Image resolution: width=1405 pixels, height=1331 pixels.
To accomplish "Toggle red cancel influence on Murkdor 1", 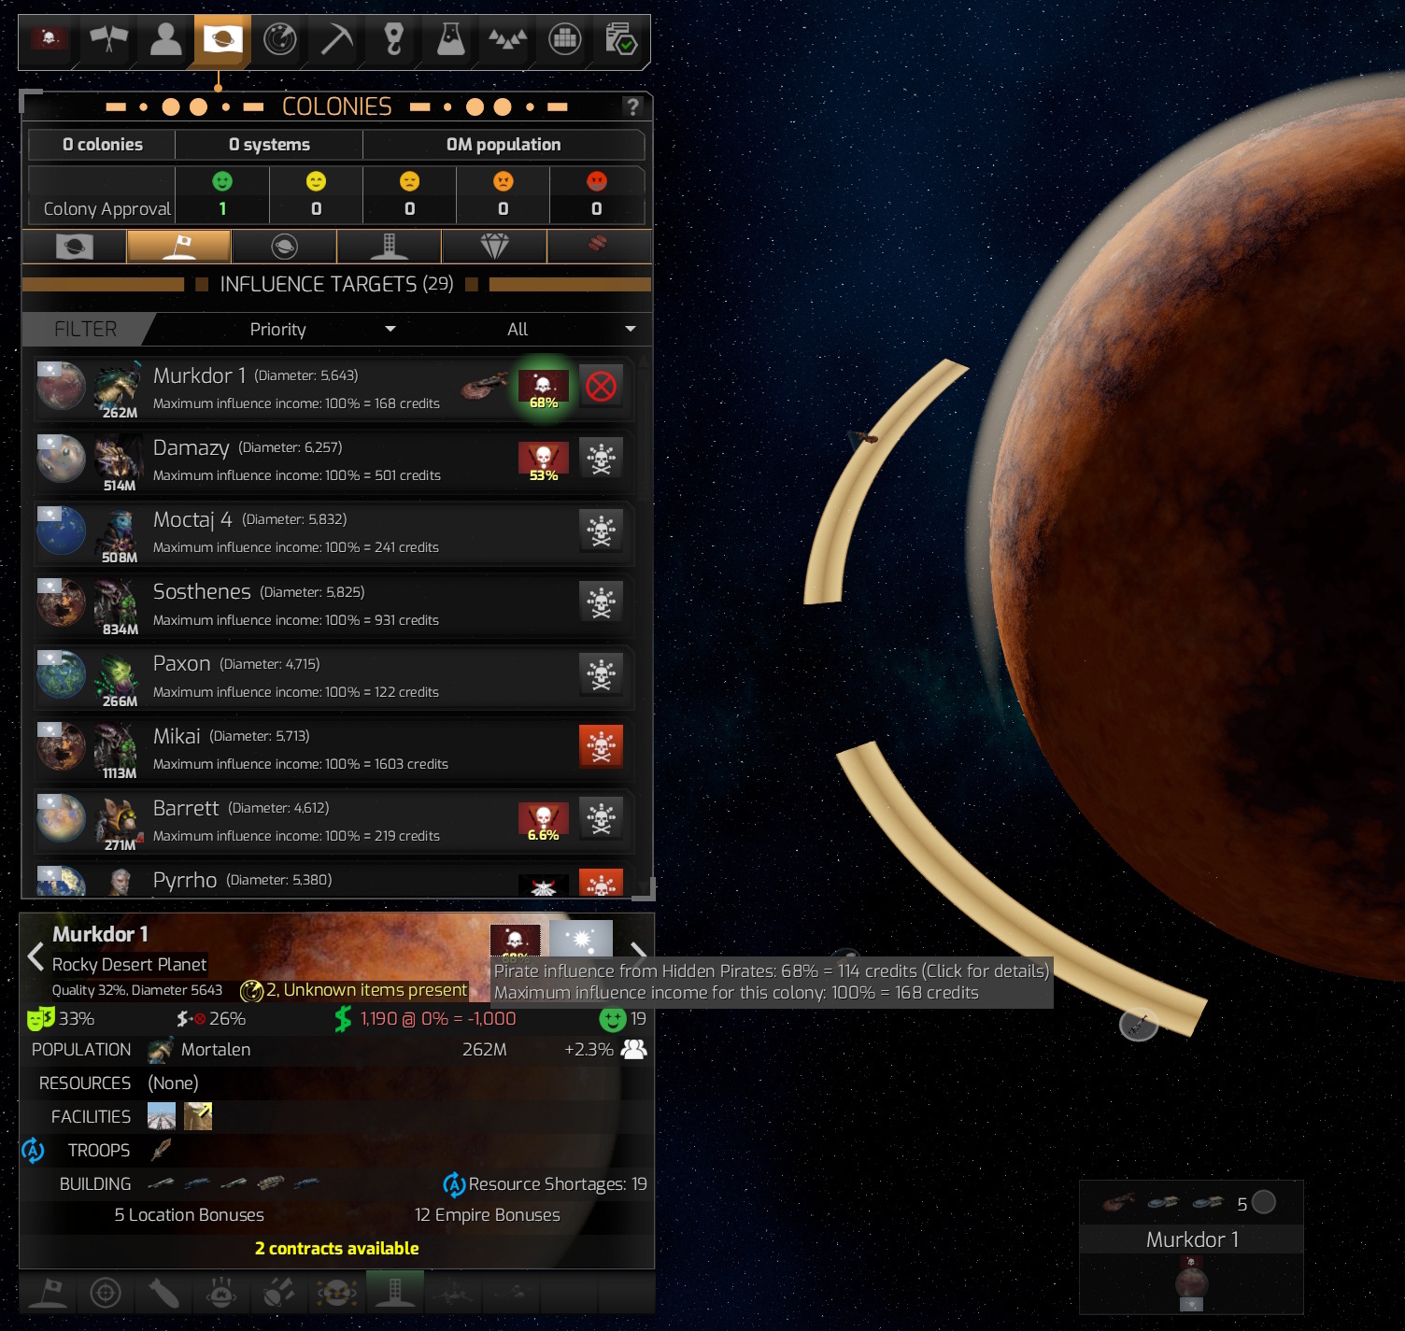I will pyautogui.click(x=601, y=386).
